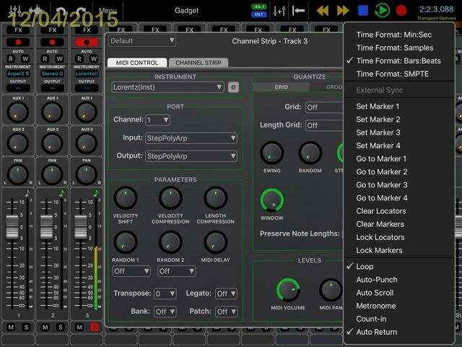Switch to the CHANNEL STRIP tab
The image size is (462, 347).
pyautogui.click(x=199, y=63)
